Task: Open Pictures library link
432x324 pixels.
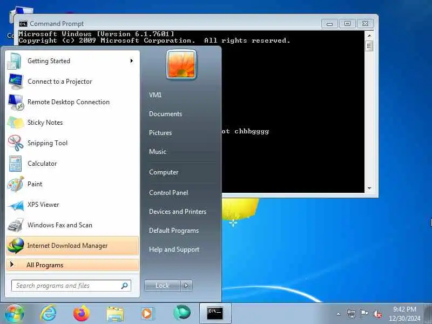Action: [x=160, y=133]
